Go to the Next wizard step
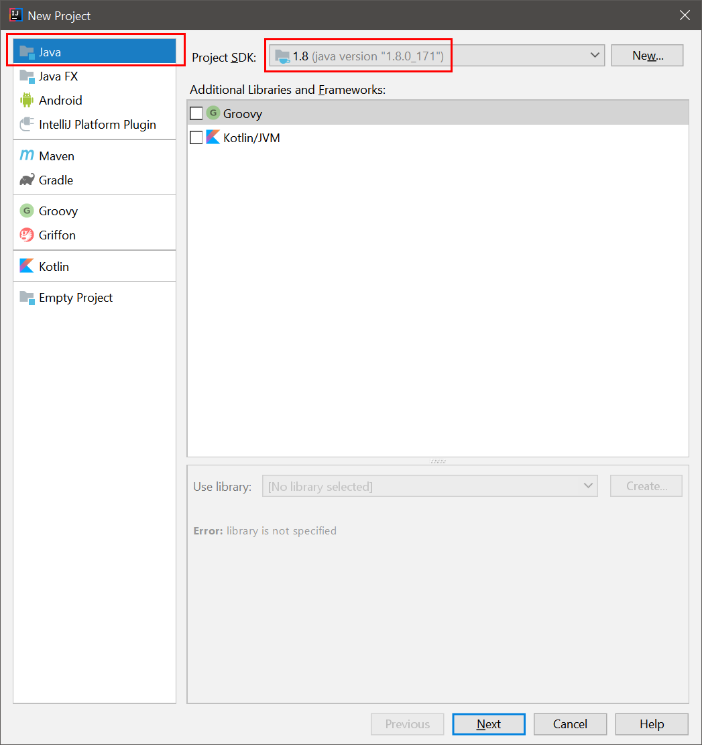 click(x=489, y=724)
